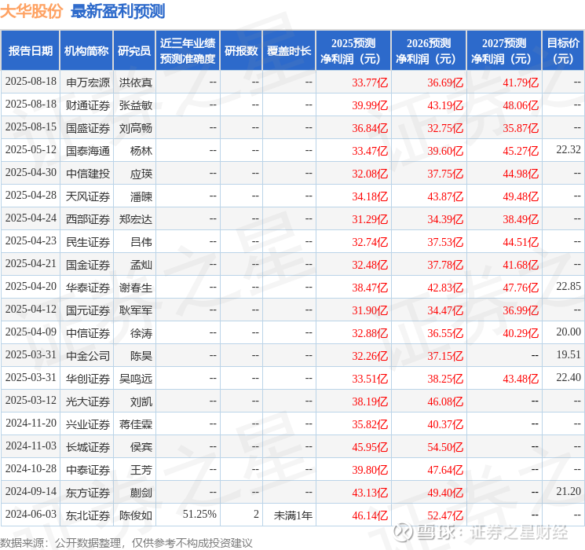Screen dimensions: 585x550
Task: Click the 2027 forecast value 35.87亿
Action: tap(521, 128)
